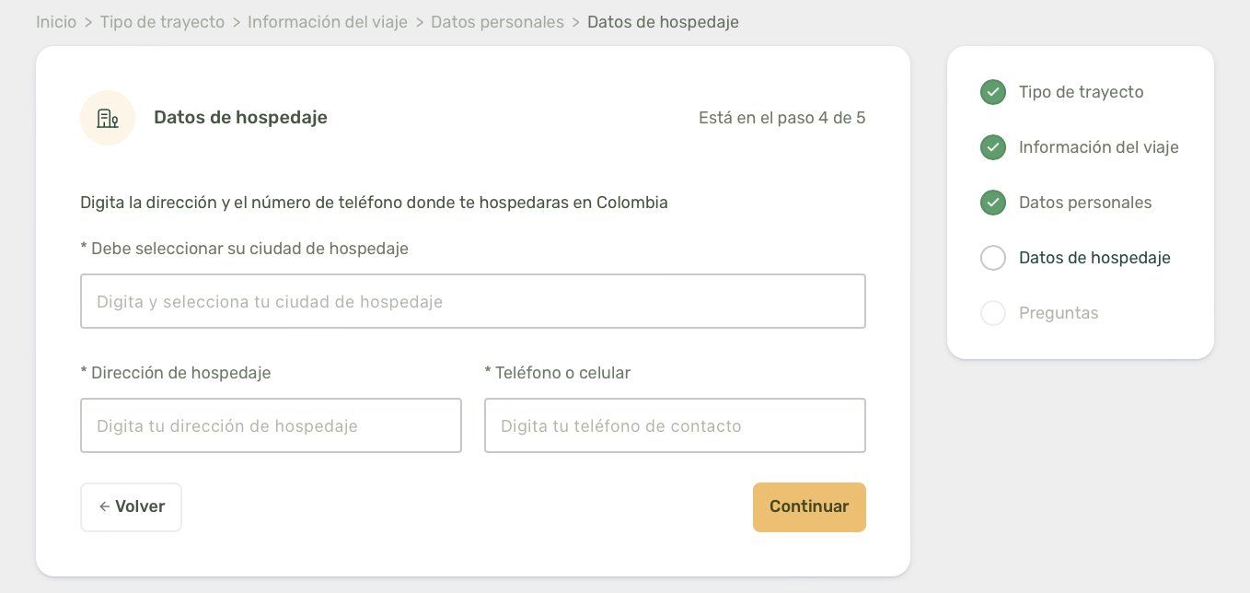Open the Datos personales breadcrumb link
Screen dimensions: 1250x593
click(x=497, y=22)
